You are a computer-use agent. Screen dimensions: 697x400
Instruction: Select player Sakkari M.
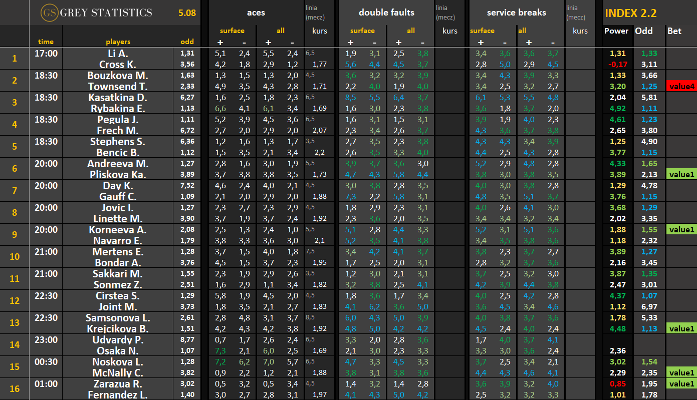click(118, 273)
